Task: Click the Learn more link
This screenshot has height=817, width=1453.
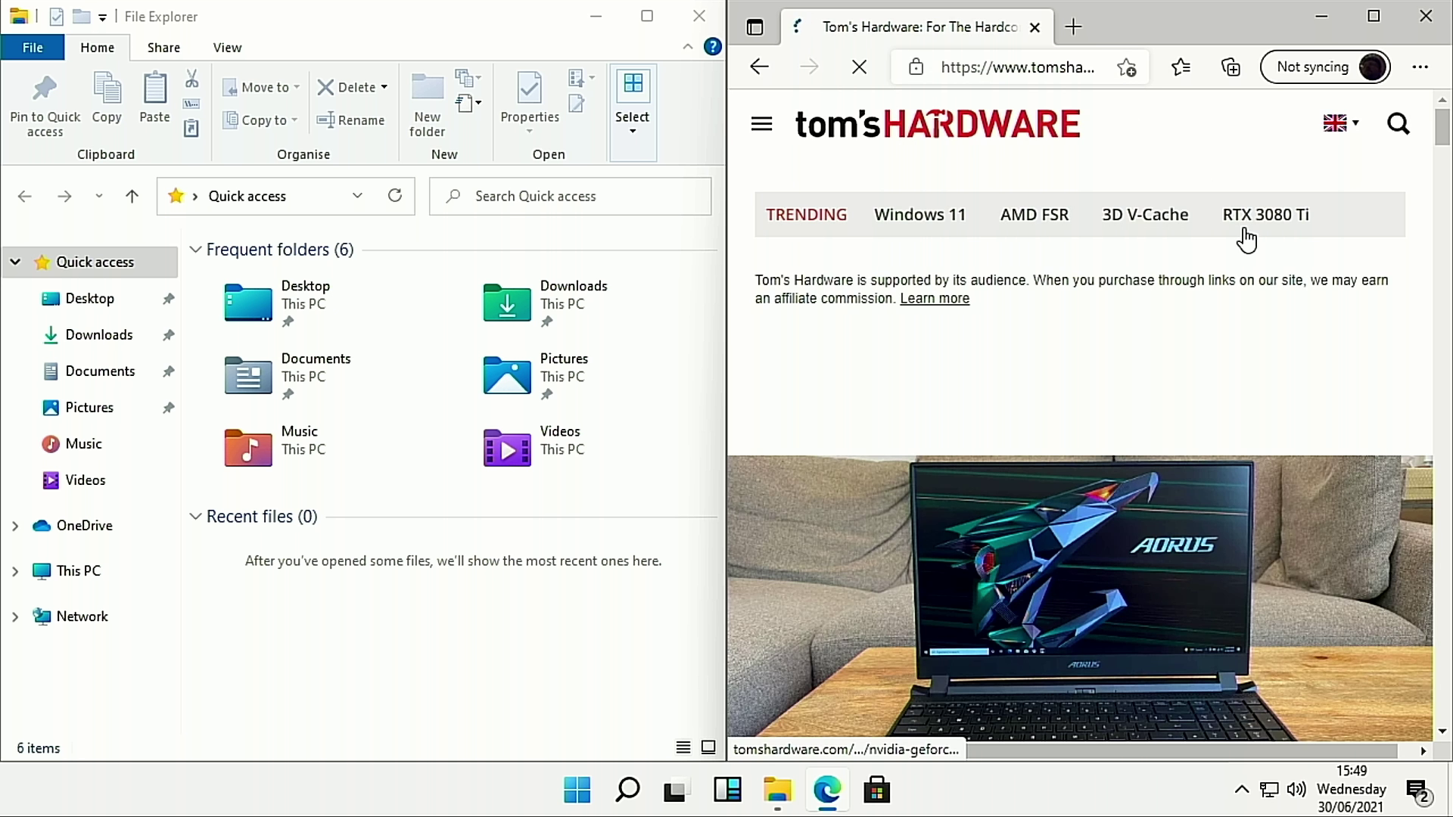Action: click(934, 299)
